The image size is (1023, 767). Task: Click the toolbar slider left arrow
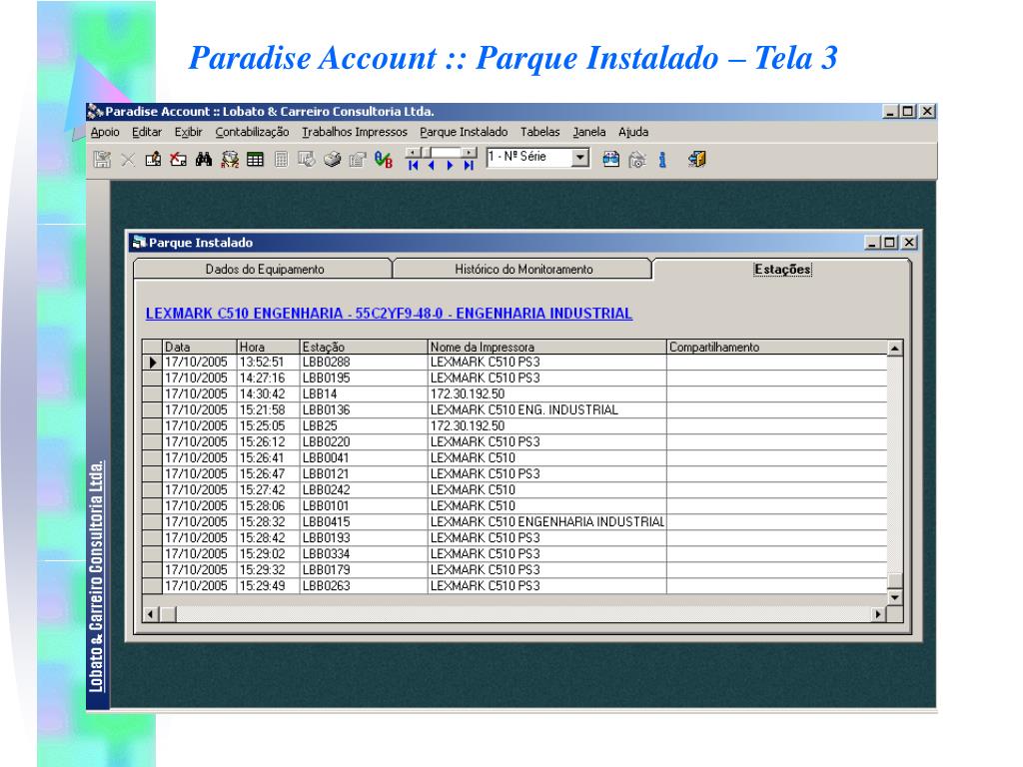point(413,153)
